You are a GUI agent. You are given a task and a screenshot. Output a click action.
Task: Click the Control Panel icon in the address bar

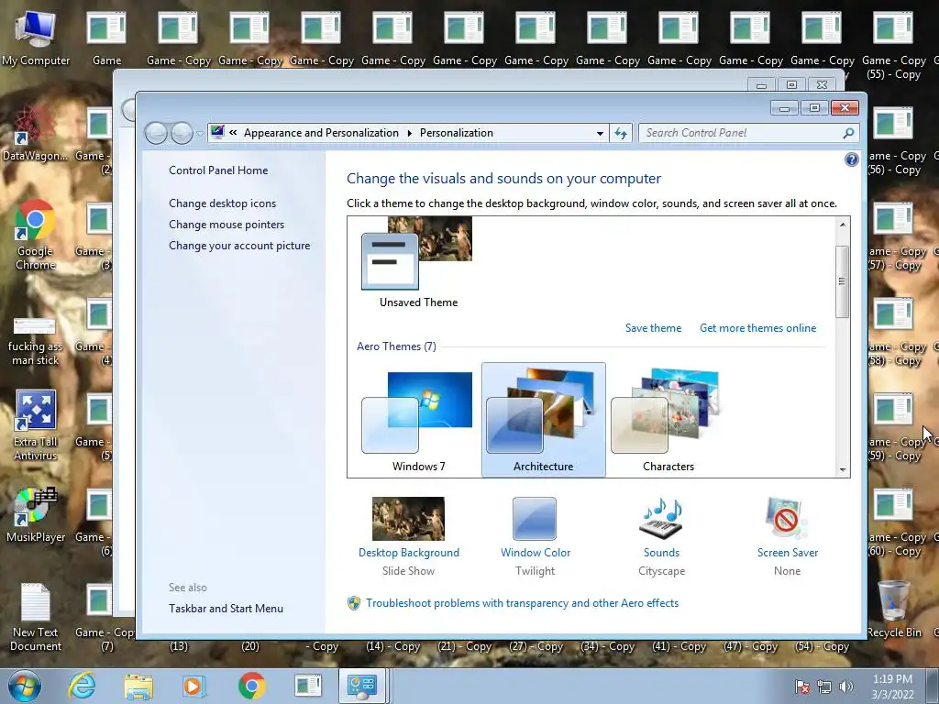tap(216, 132)
